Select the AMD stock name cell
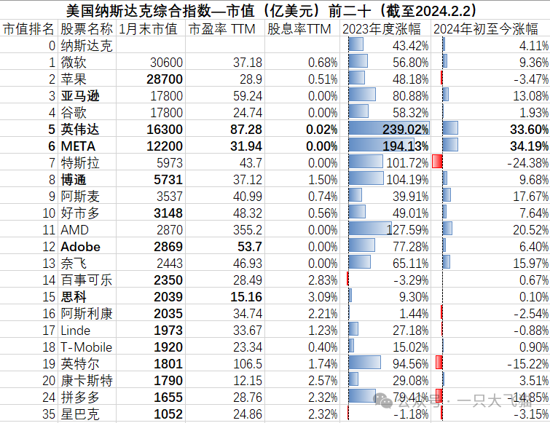The image size is (550, 423). click(x=75, y=230)
